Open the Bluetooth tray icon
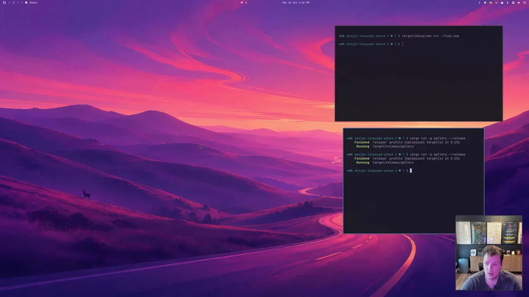 [x=508, y=2]
